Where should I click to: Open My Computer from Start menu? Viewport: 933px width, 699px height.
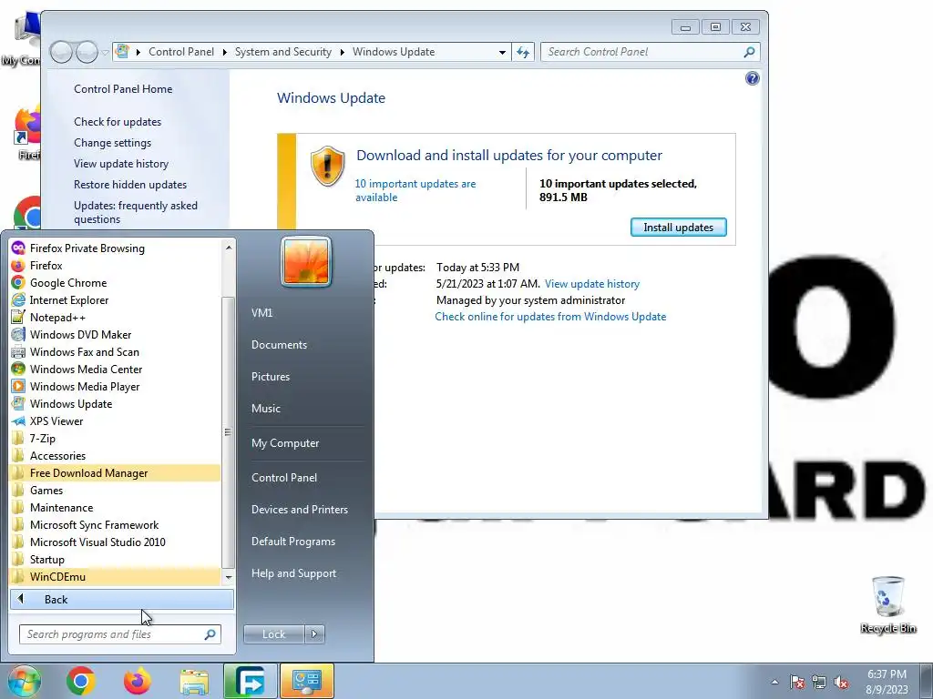pos(285,443)
